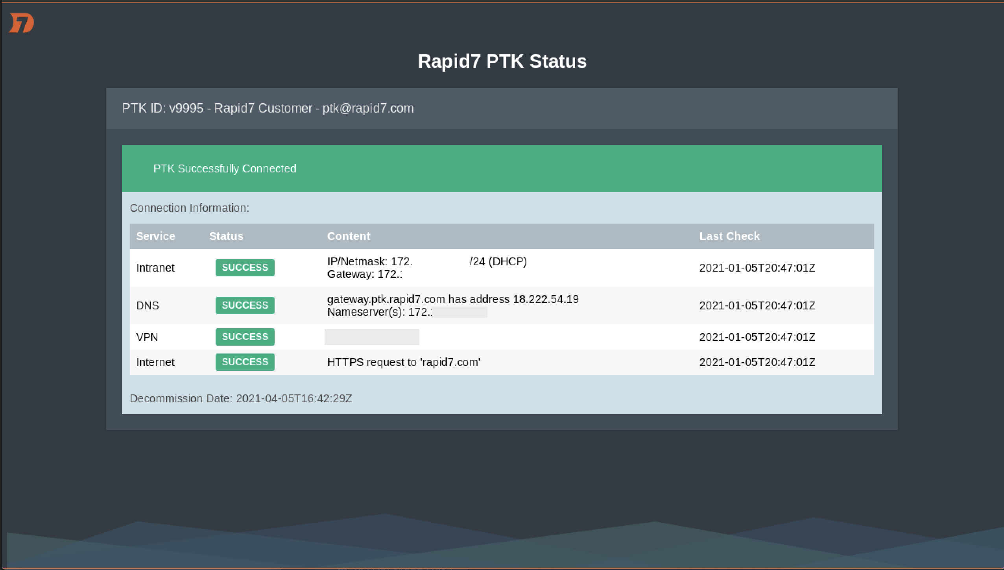This screenshot has height=570, width=1004.
Task: Click the redacted VPN content box
Action: click(x=372, y=337)
